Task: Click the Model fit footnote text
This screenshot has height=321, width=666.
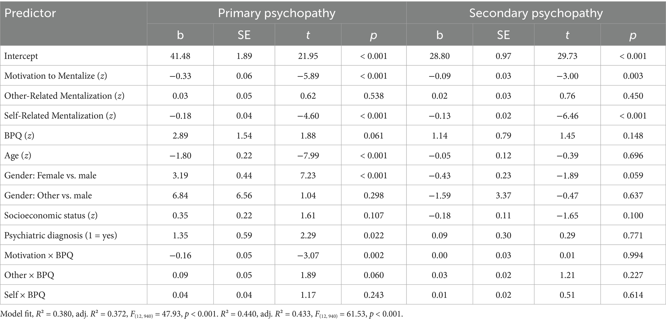Action: pos(202,314)
